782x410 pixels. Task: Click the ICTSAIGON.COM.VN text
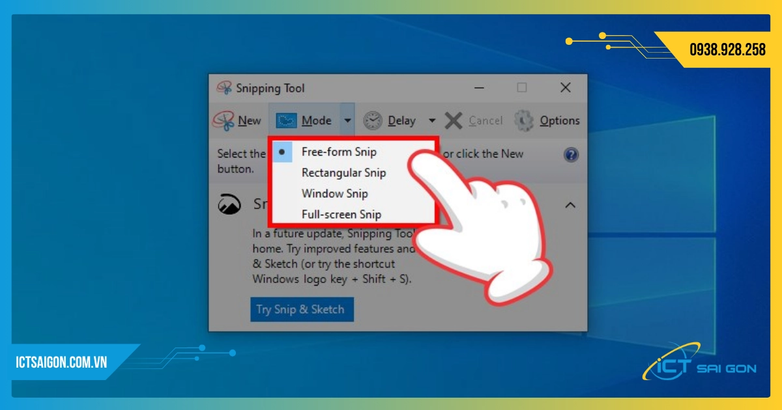coord(61,362)
